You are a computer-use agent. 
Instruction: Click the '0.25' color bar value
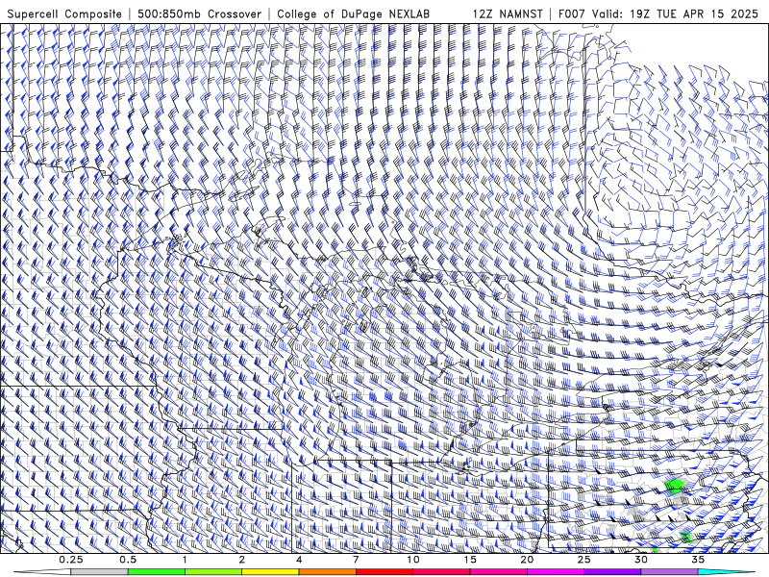(x=71, y=560)
